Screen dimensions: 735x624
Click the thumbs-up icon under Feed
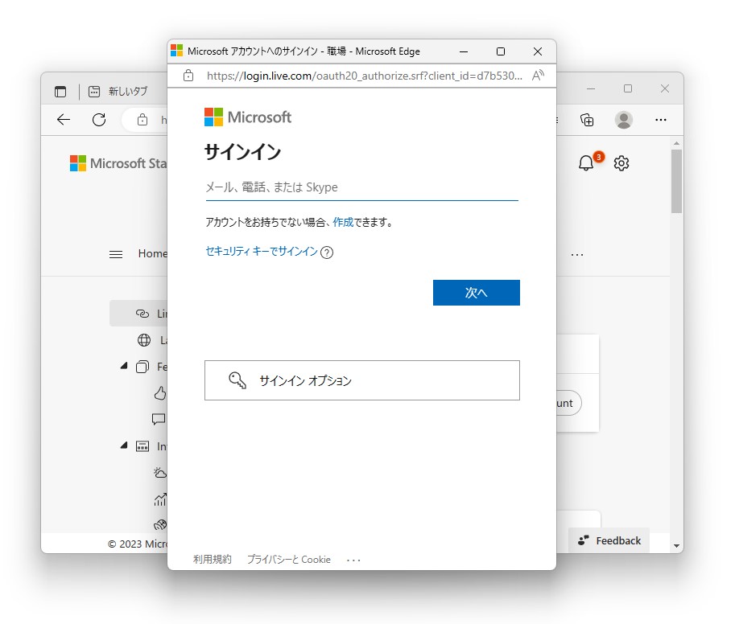(160, 392)
